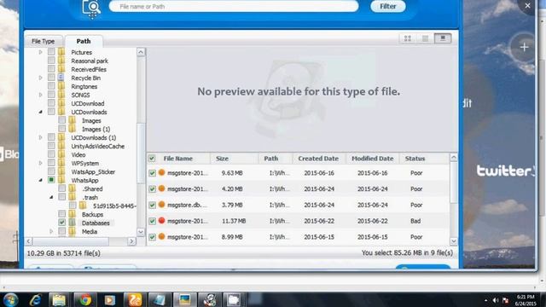This screenshot has height=307, width=546.
Task: Click the SONGS folder icon
Action: (61, 95)
